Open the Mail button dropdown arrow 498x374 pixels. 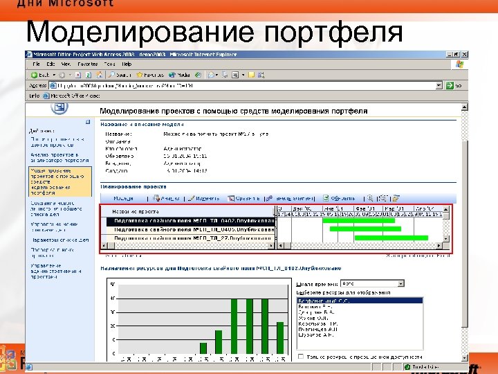216,75
